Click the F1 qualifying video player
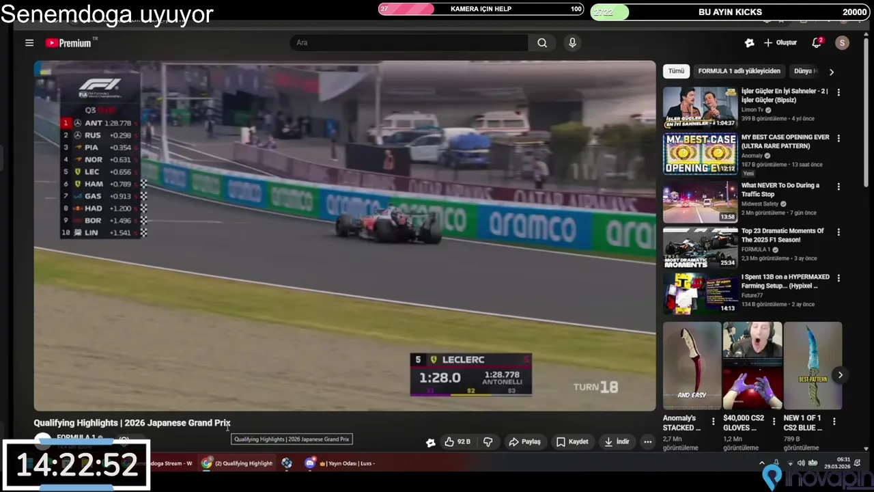Viewport: 874px width, 492px height. 345,236
